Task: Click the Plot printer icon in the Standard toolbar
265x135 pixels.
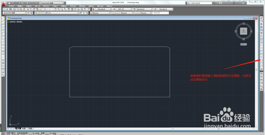Action: tap(14, 9)
